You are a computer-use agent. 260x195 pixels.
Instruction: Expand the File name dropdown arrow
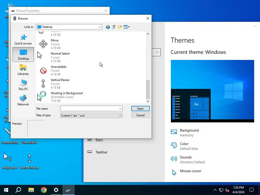(120, 109)
